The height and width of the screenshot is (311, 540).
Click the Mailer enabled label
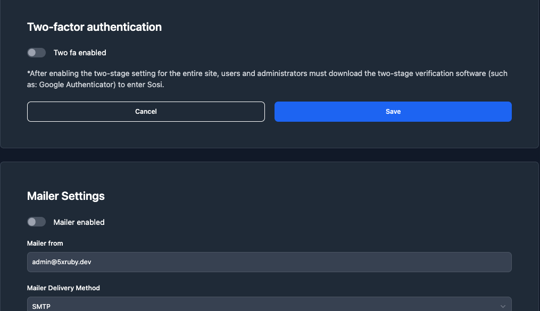coord(79,222)
